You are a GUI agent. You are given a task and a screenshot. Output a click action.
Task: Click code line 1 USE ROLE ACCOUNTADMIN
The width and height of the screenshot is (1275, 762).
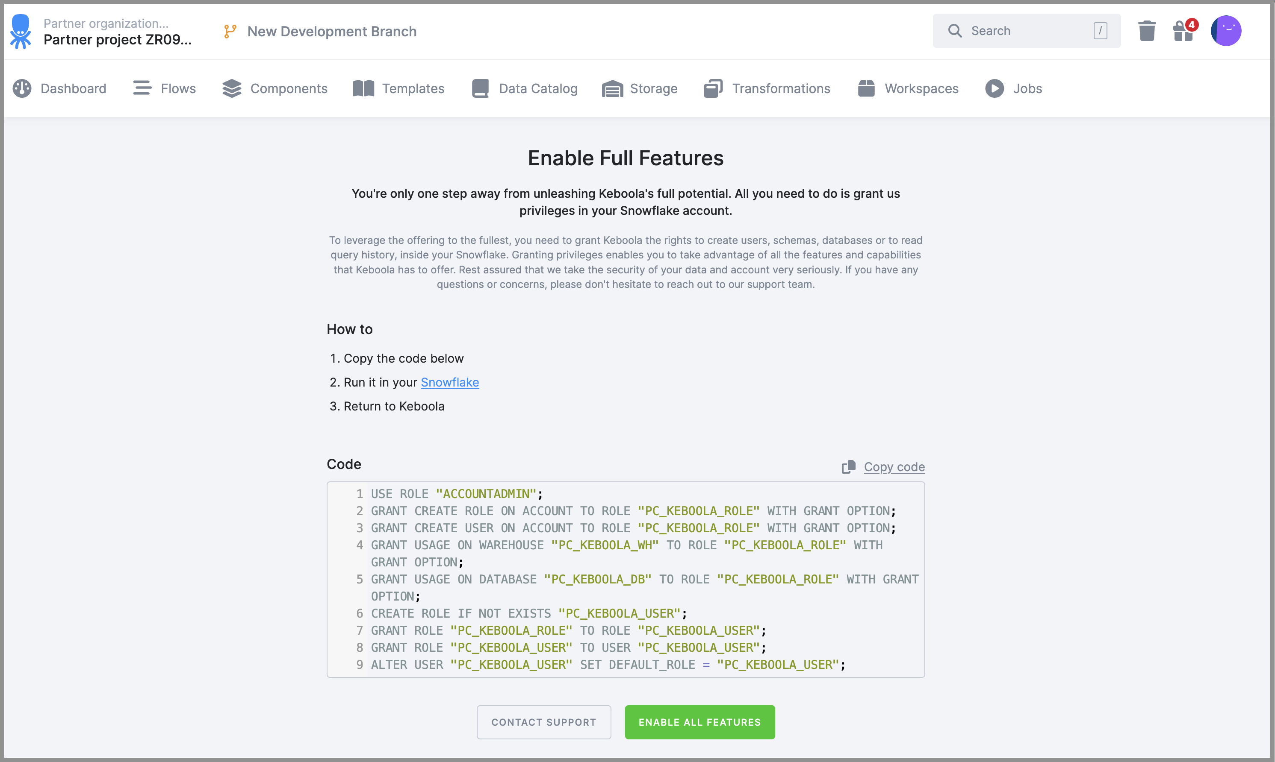pyautogui.click(x=456, y=493)
